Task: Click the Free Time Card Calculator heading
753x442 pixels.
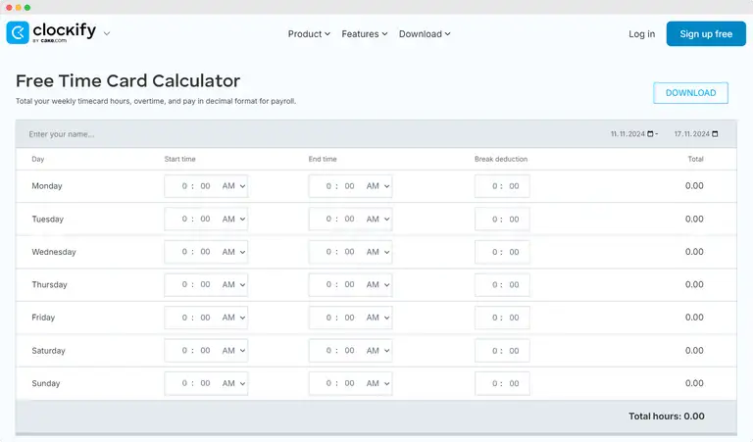Action: coord(127,81)
